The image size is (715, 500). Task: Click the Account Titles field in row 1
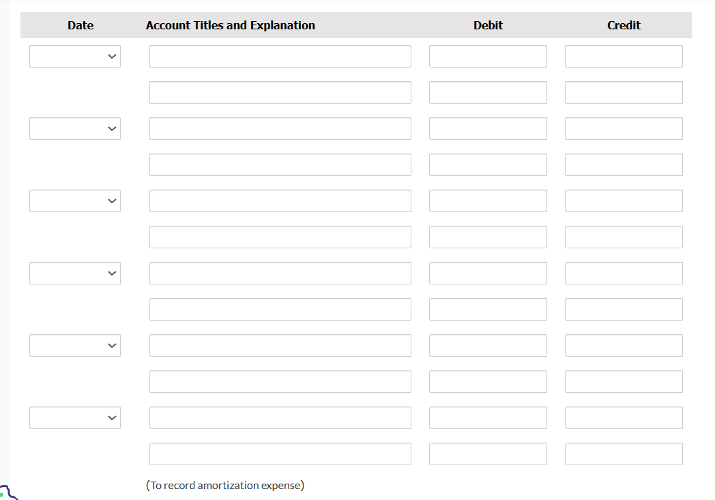tap(280, 56)
